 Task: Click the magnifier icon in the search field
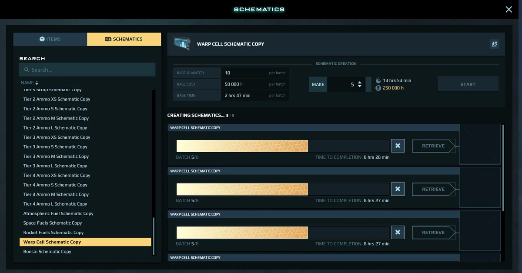coord(26,70)
